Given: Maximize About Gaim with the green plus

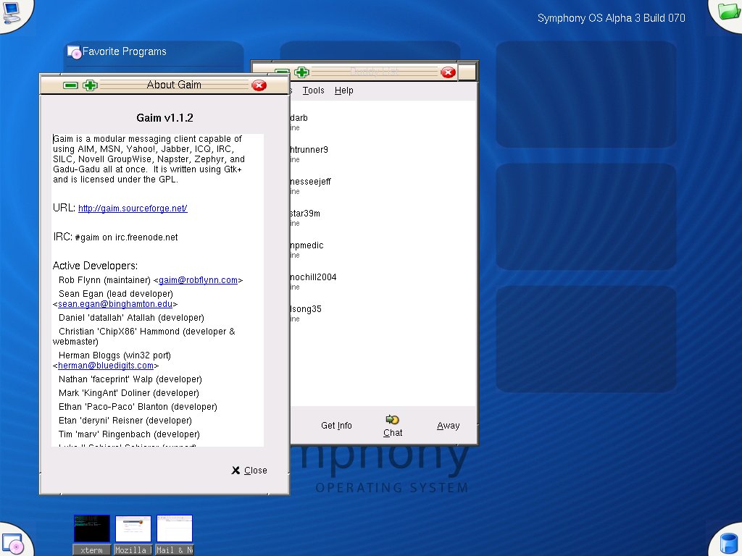Looking at the screenshot, I should tap(90, 85).
